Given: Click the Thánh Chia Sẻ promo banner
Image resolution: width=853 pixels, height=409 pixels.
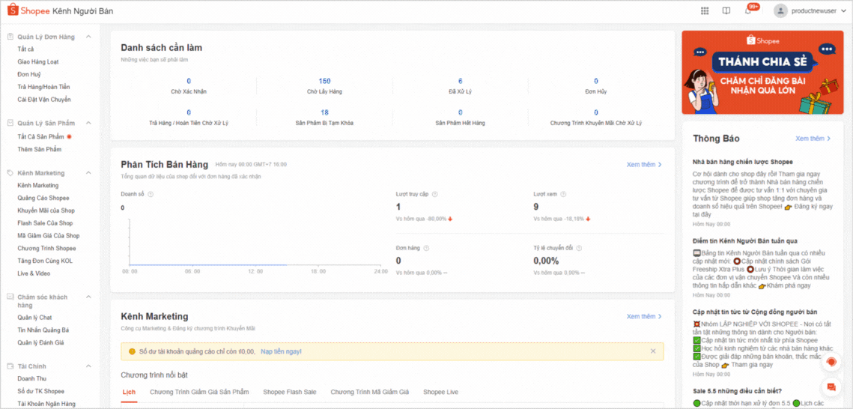Looking at the screenshot, I should [762, 72].
